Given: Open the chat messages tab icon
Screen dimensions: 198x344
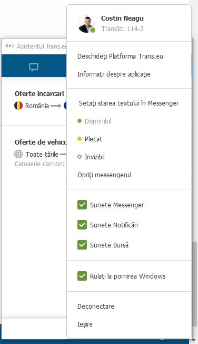Looking at the screenshot, I should pos(34,67).
